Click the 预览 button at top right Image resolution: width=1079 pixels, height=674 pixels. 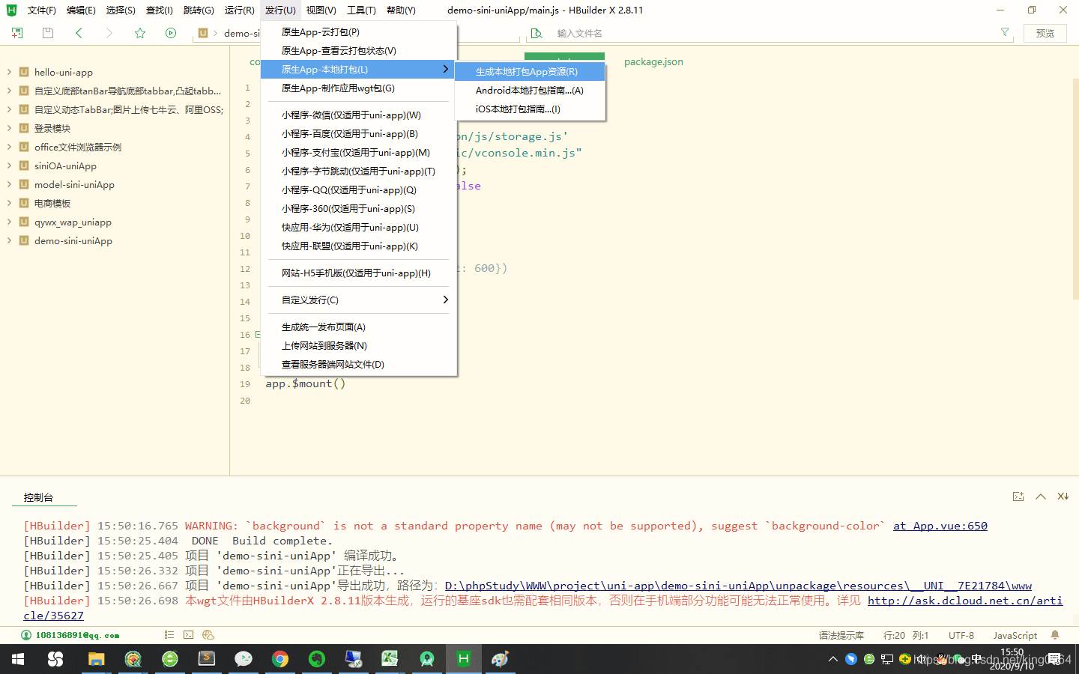(1045, 33)
